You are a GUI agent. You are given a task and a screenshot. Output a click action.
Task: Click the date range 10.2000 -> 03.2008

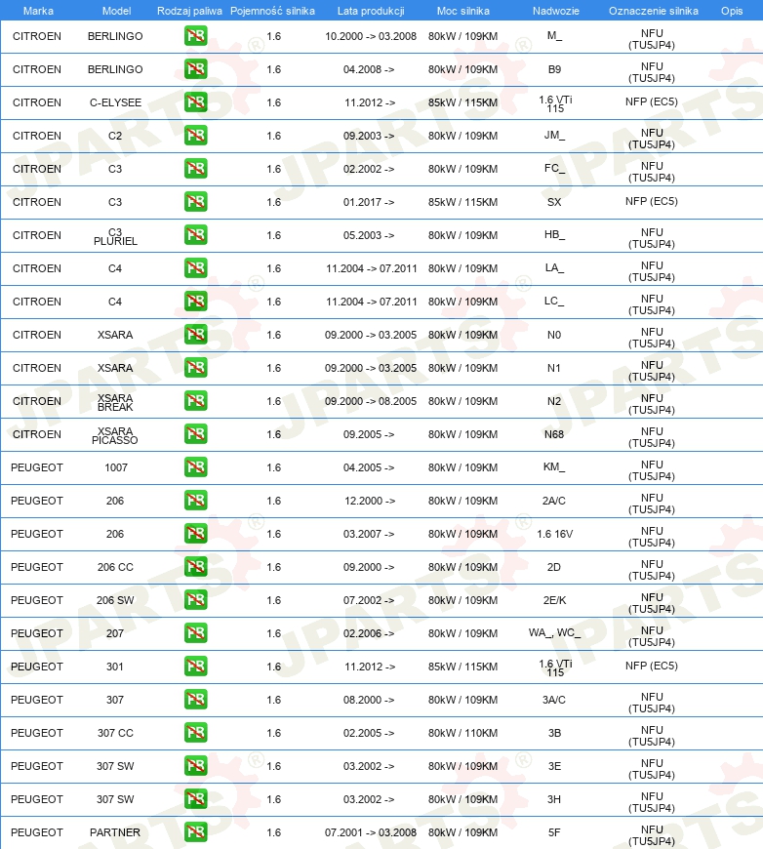pos(371,36)
